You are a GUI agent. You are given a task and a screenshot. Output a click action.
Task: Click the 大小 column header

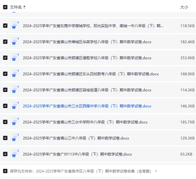click(x=184, y=7)
